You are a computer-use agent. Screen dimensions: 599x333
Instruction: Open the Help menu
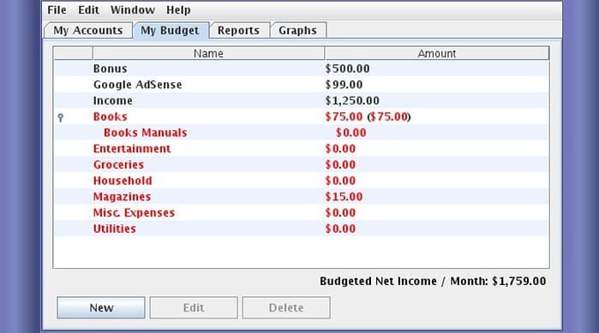point(178,10)
